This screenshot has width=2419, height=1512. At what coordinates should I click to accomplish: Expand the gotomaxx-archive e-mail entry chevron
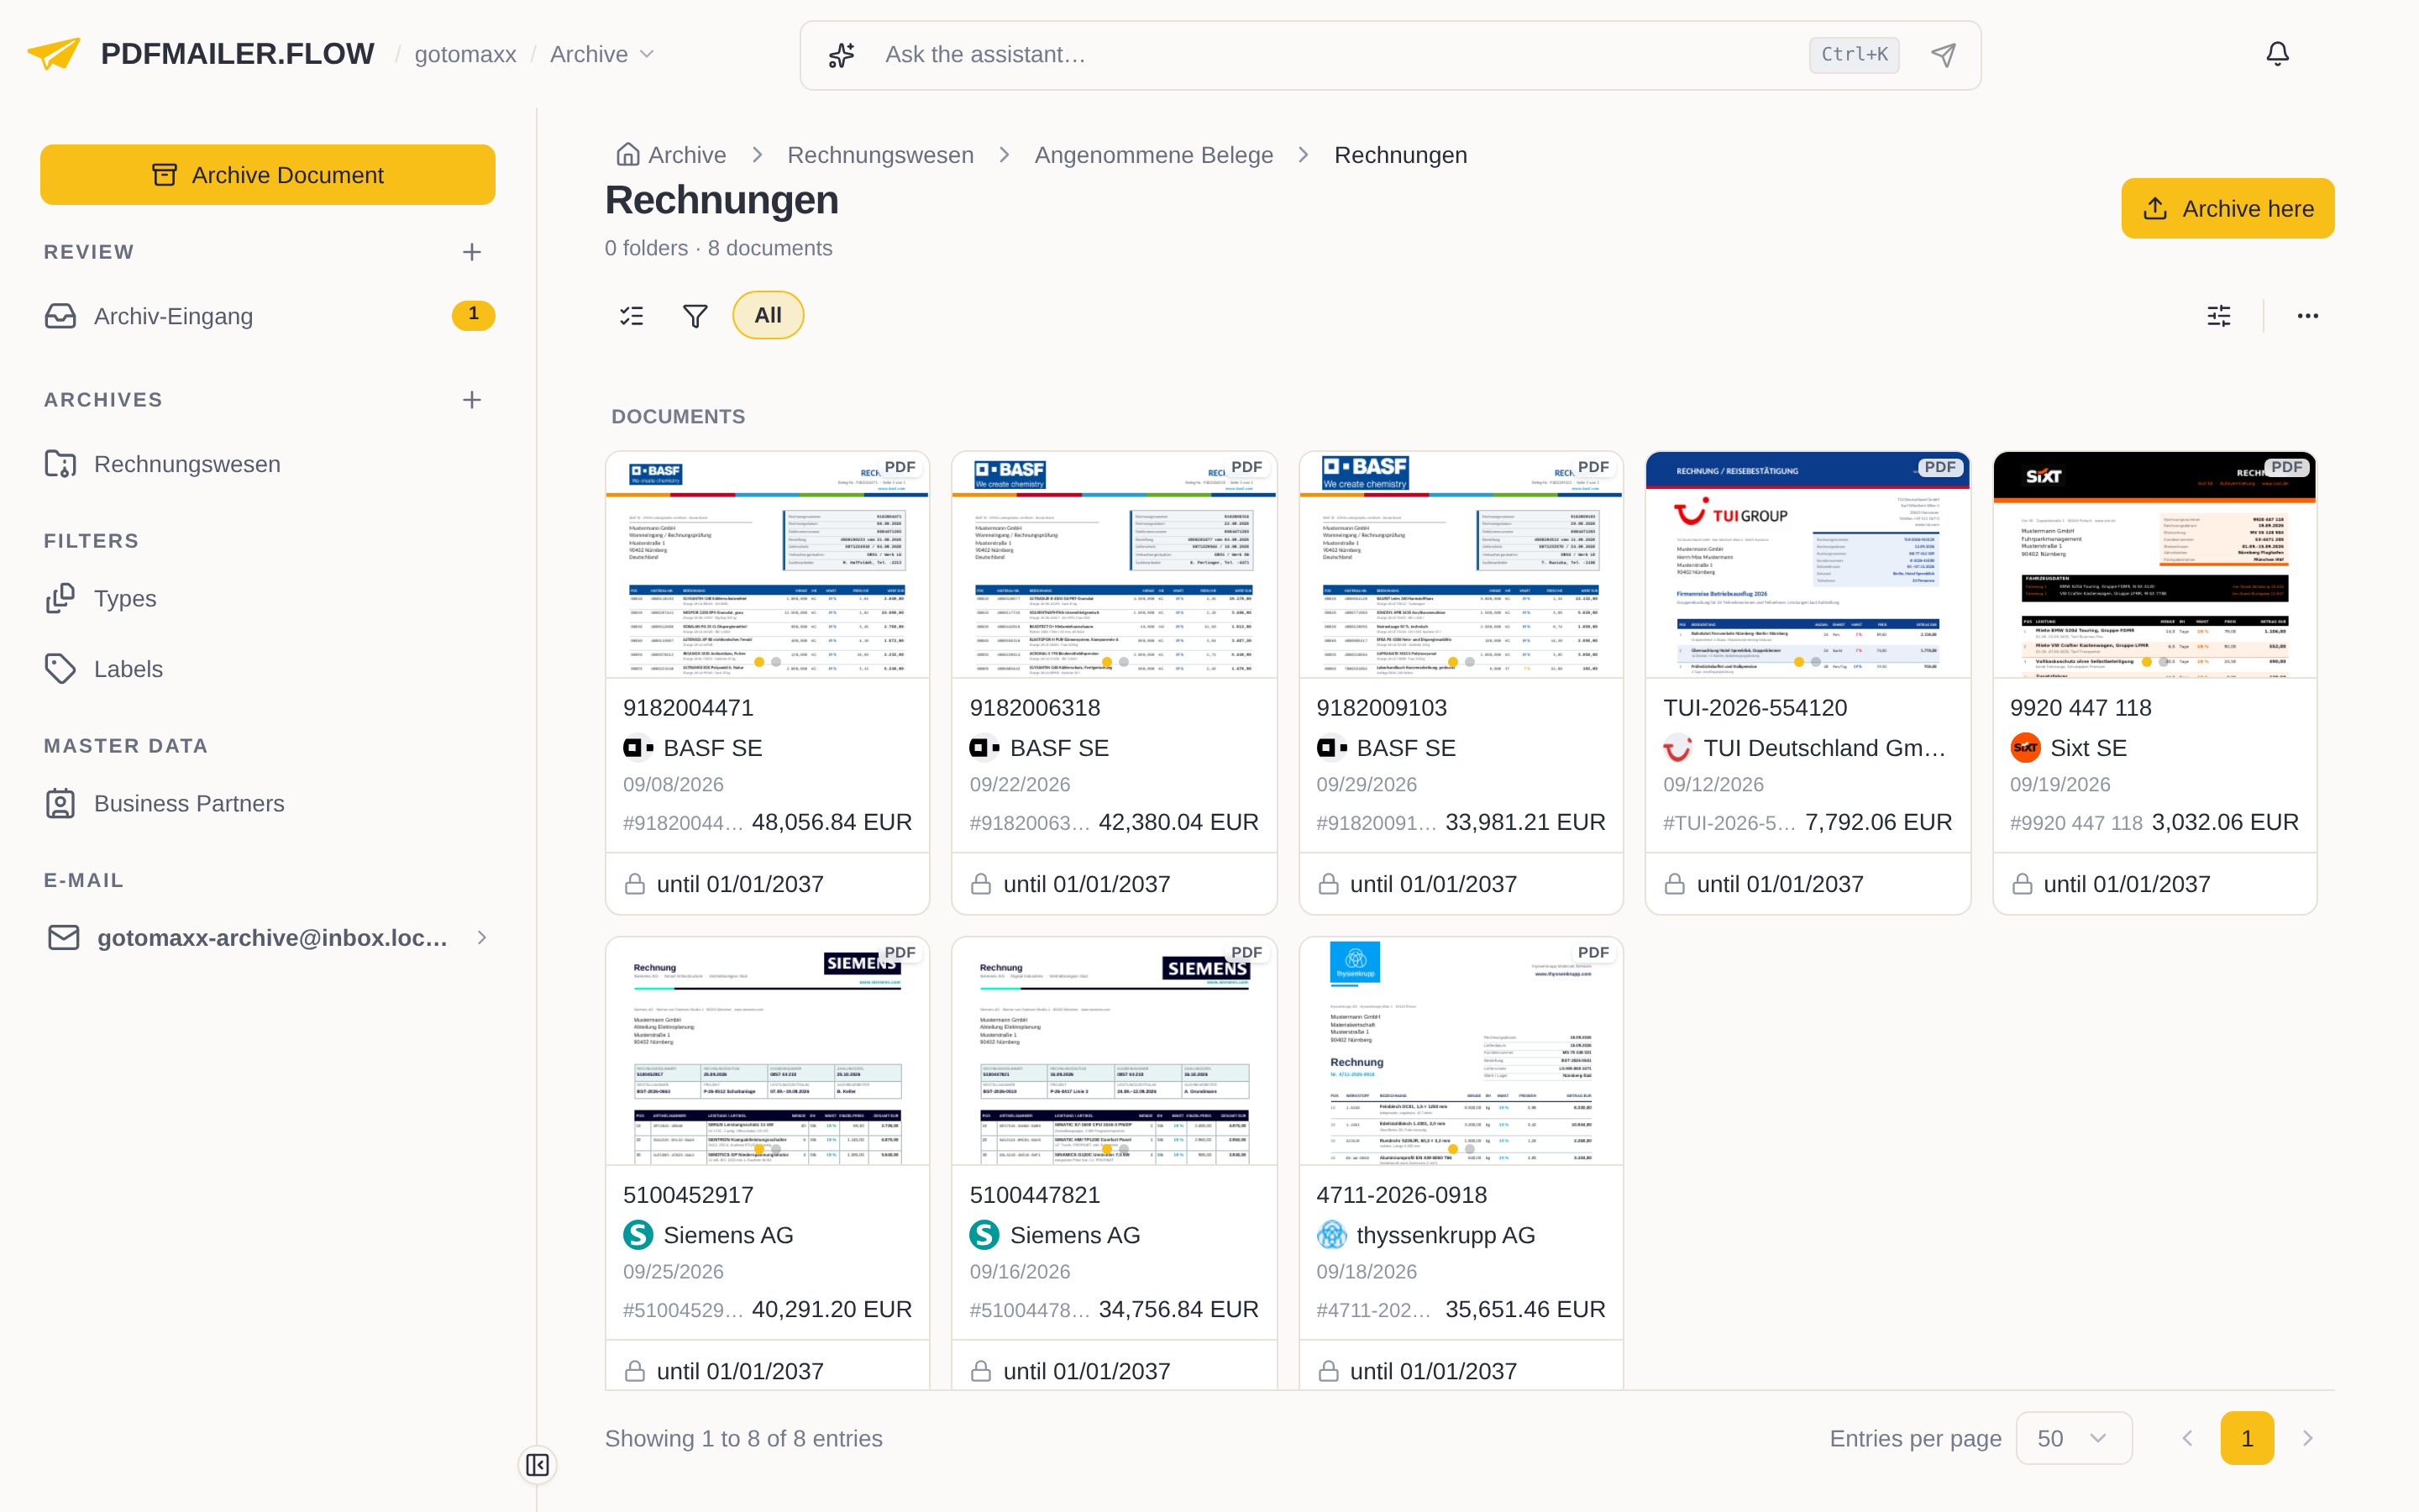pyautogui.click(x=482, y=937)
